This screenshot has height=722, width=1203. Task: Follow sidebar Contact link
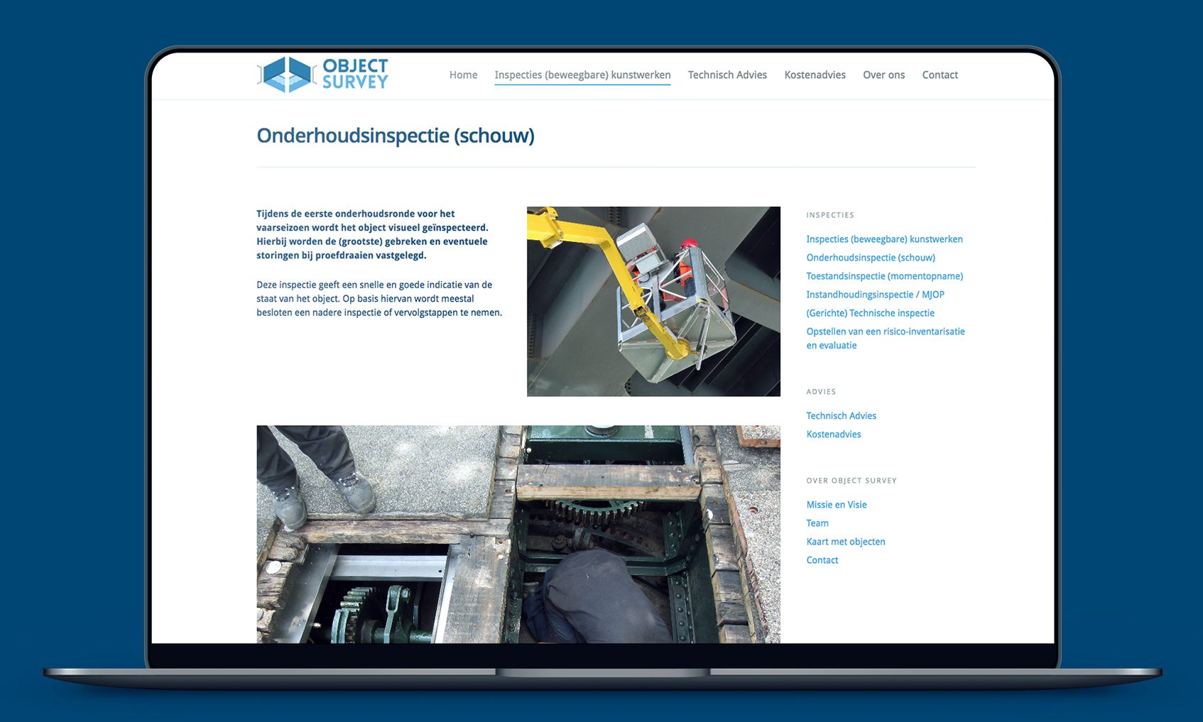point(822,560)
